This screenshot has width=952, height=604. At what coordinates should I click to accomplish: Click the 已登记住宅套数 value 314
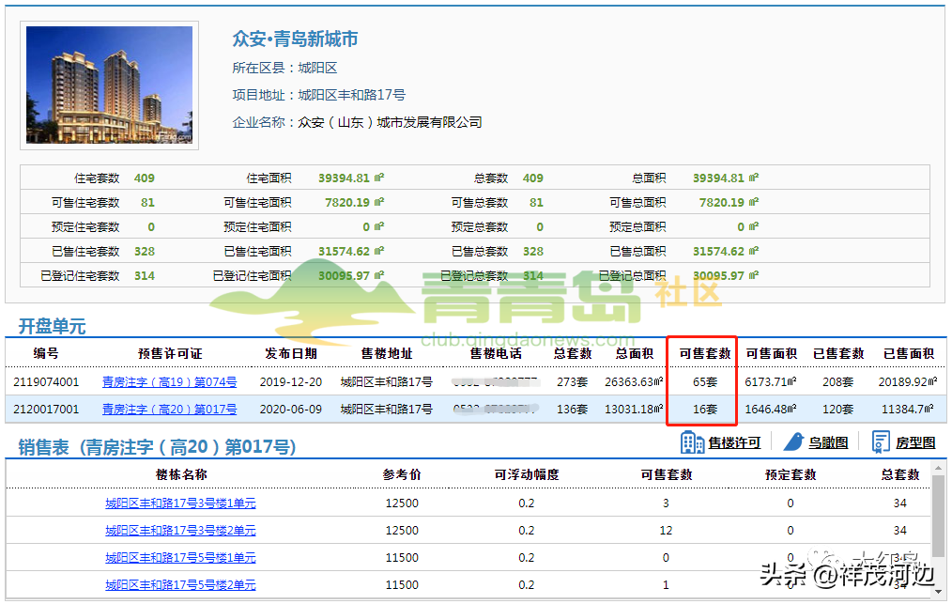pos(145,276)
